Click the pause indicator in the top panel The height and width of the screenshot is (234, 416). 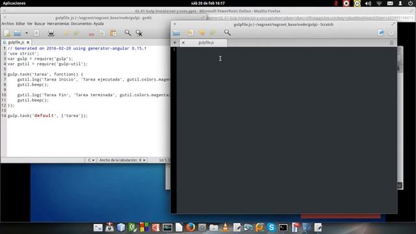point(357,3)
